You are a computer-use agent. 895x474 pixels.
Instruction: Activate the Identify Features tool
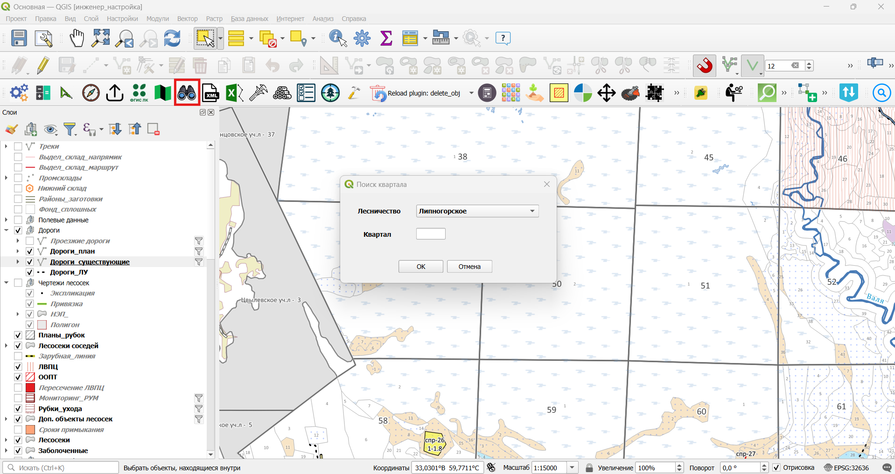click(338, 38)
